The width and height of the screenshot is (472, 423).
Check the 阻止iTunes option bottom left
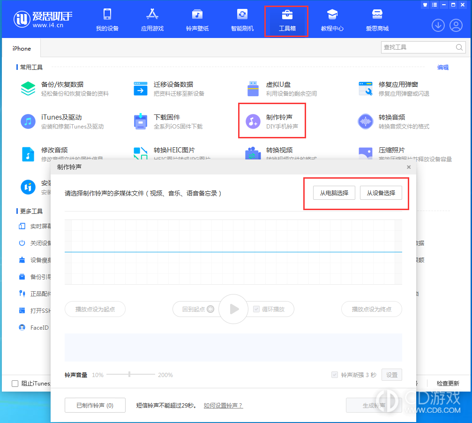point(15,384)
